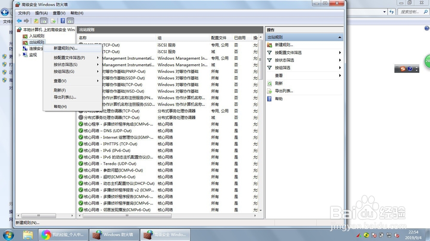The width and height of the screenshot is (430, 241).
Task: Select rule 核心网络 - IPHTTPS (TCP-Out)
Action: tap(111, 144)
